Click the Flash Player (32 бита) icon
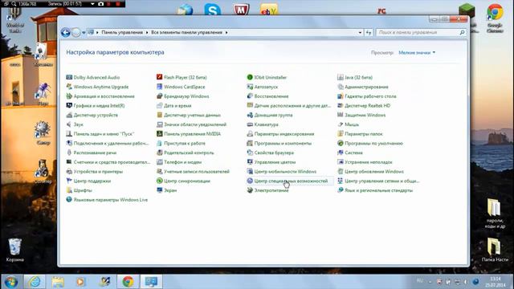 [159, 77]
